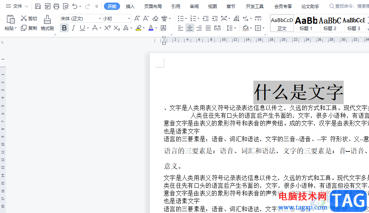369x213 pixels.
Task: Apply the 正文 style
Action: point(282,23)
